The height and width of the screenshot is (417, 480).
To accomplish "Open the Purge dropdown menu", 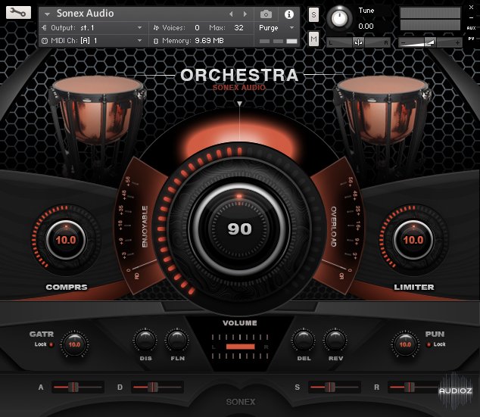I will [291, 28].
